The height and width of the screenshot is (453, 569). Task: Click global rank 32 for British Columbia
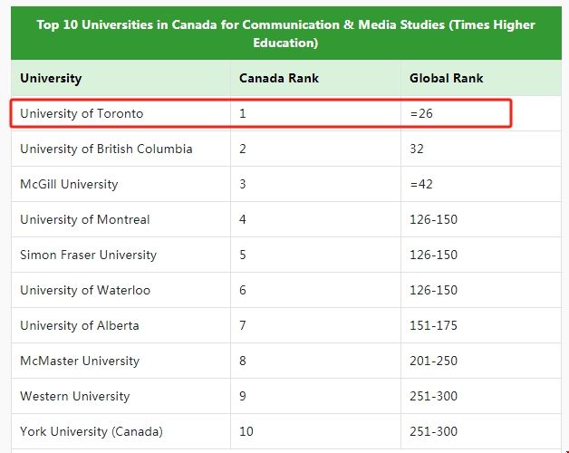pos(417,149)
